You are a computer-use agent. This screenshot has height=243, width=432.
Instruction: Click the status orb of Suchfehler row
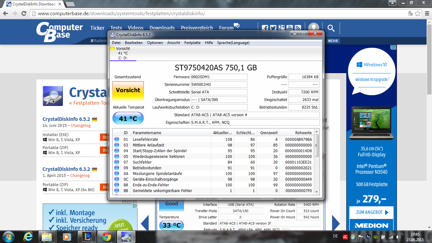117,162
